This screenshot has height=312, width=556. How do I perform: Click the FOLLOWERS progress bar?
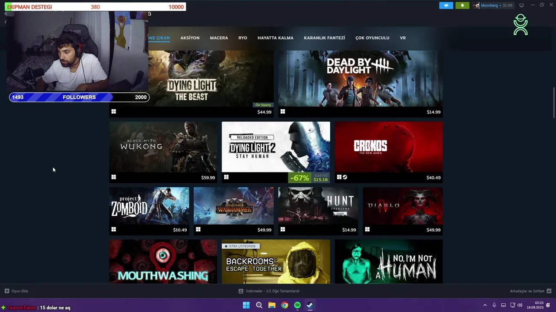(79, 97)
